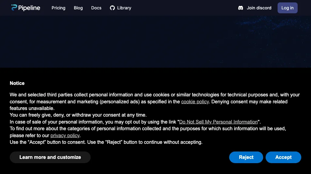Click the GitHub octocat icon
Image resolution: width=311 pixels, height=174 pixels.
click(112, 8)
